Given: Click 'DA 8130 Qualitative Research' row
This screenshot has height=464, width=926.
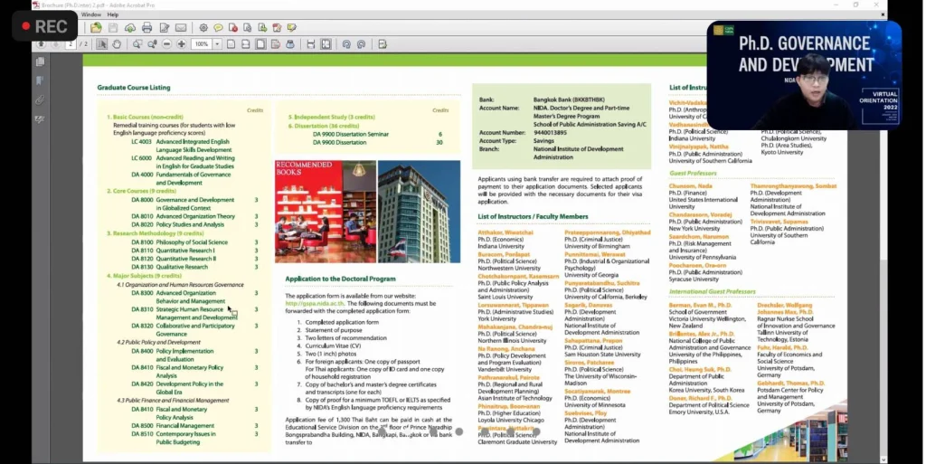Looking at the screenshot, I should (x=195, y=267).
